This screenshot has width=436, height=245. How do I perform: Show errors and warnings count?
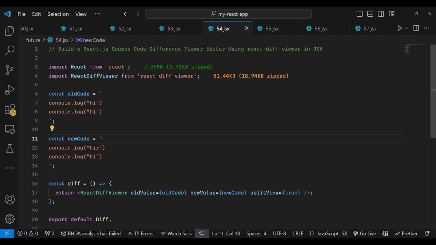click(x=28, y=233)
